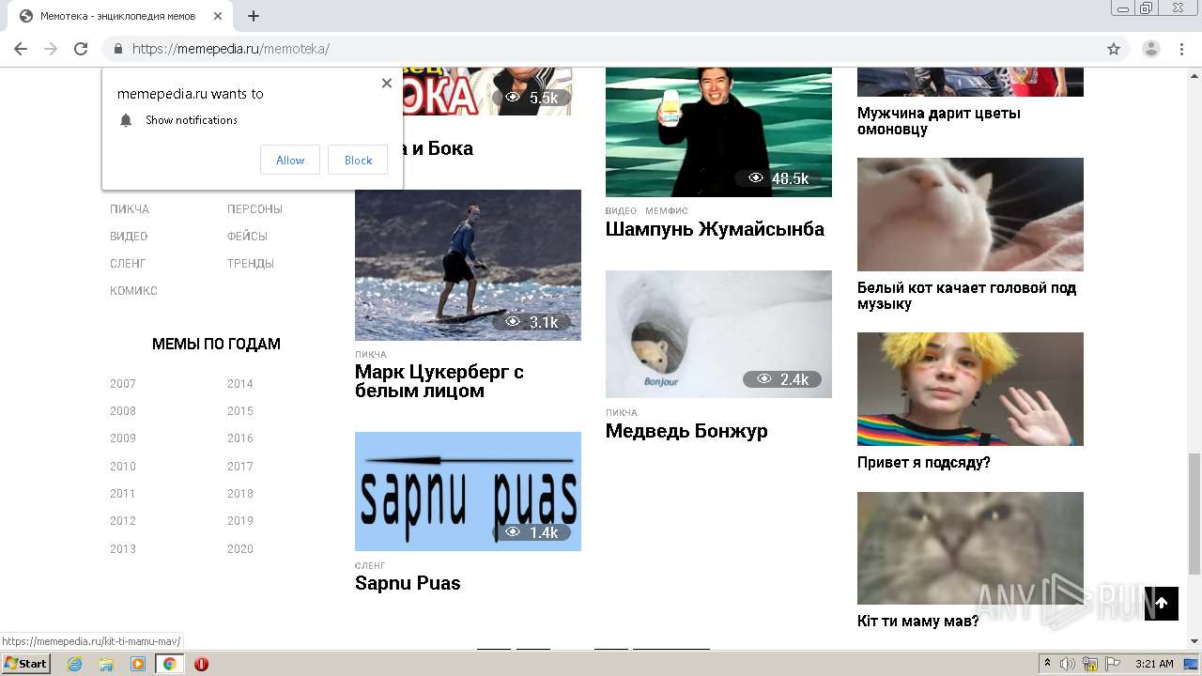Viewport: 1202px width, 676px height.
Task: Open the ПЕРСОНЫ category link
Action: (x=254, y=209)
